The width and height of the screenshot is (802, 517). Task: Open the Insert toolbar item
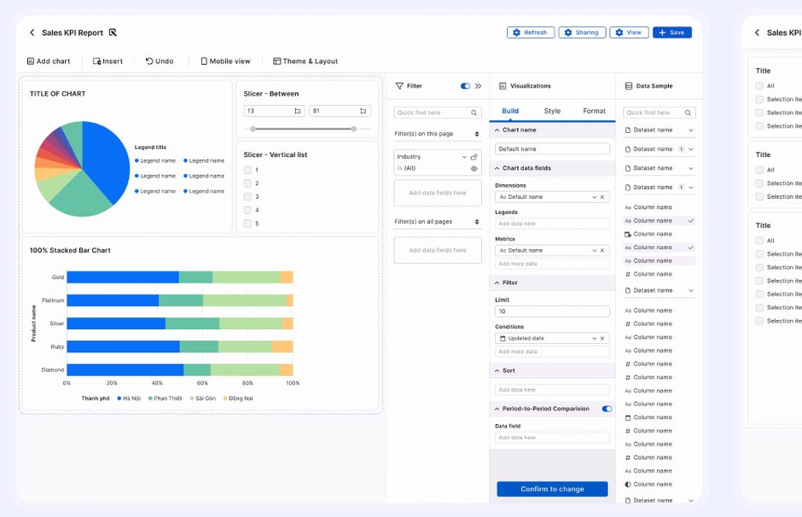(x=108, y=61)
